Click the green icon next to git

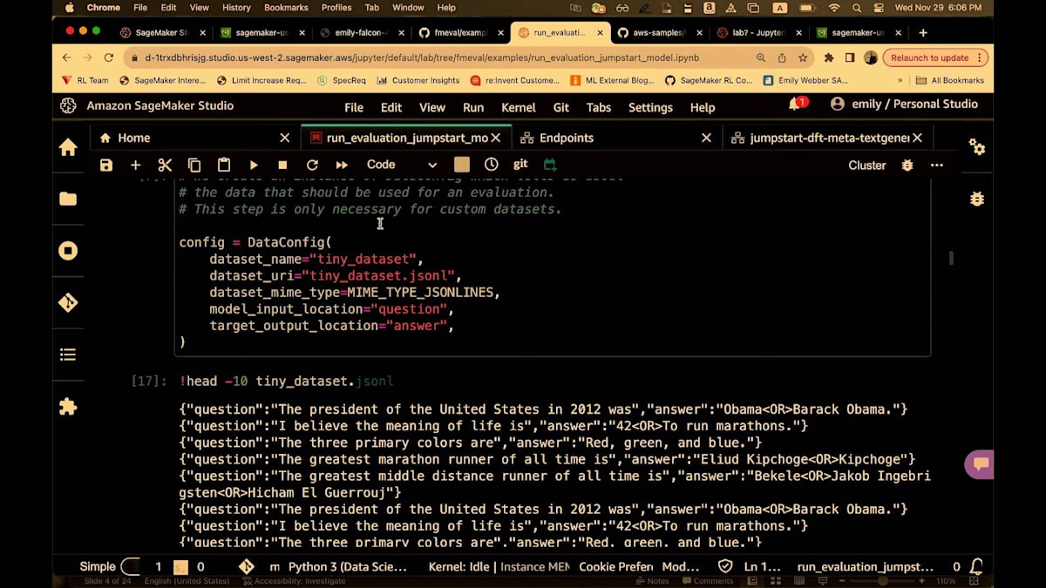[x=550, y=165]
